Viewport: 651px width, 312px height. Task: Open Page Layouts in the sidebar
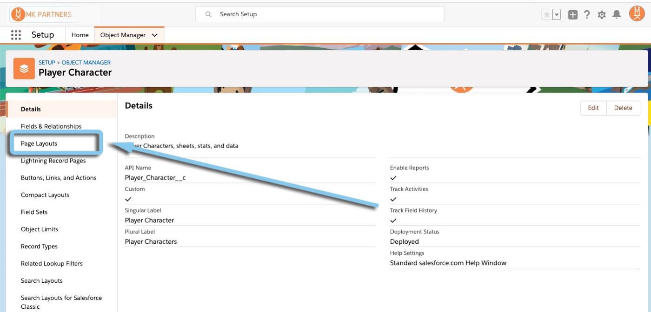coord(39,143)
